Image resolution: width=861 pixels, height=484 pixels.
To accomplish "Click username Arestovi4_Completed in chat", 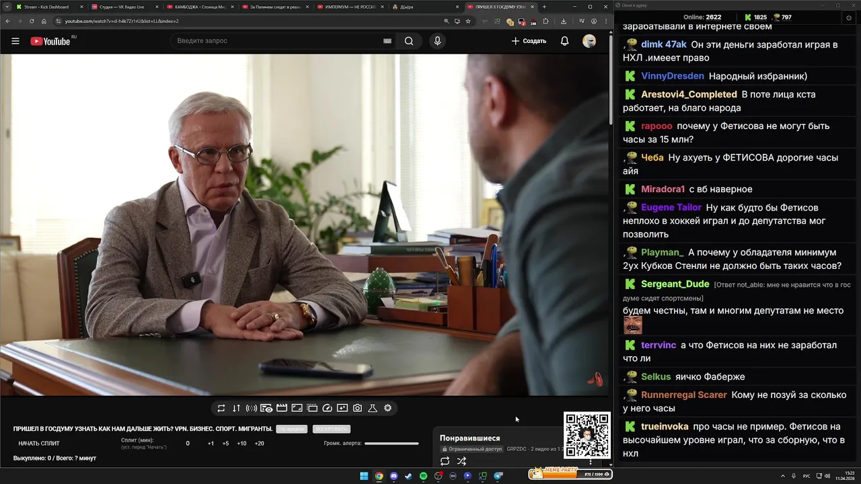I will (689, 94).
